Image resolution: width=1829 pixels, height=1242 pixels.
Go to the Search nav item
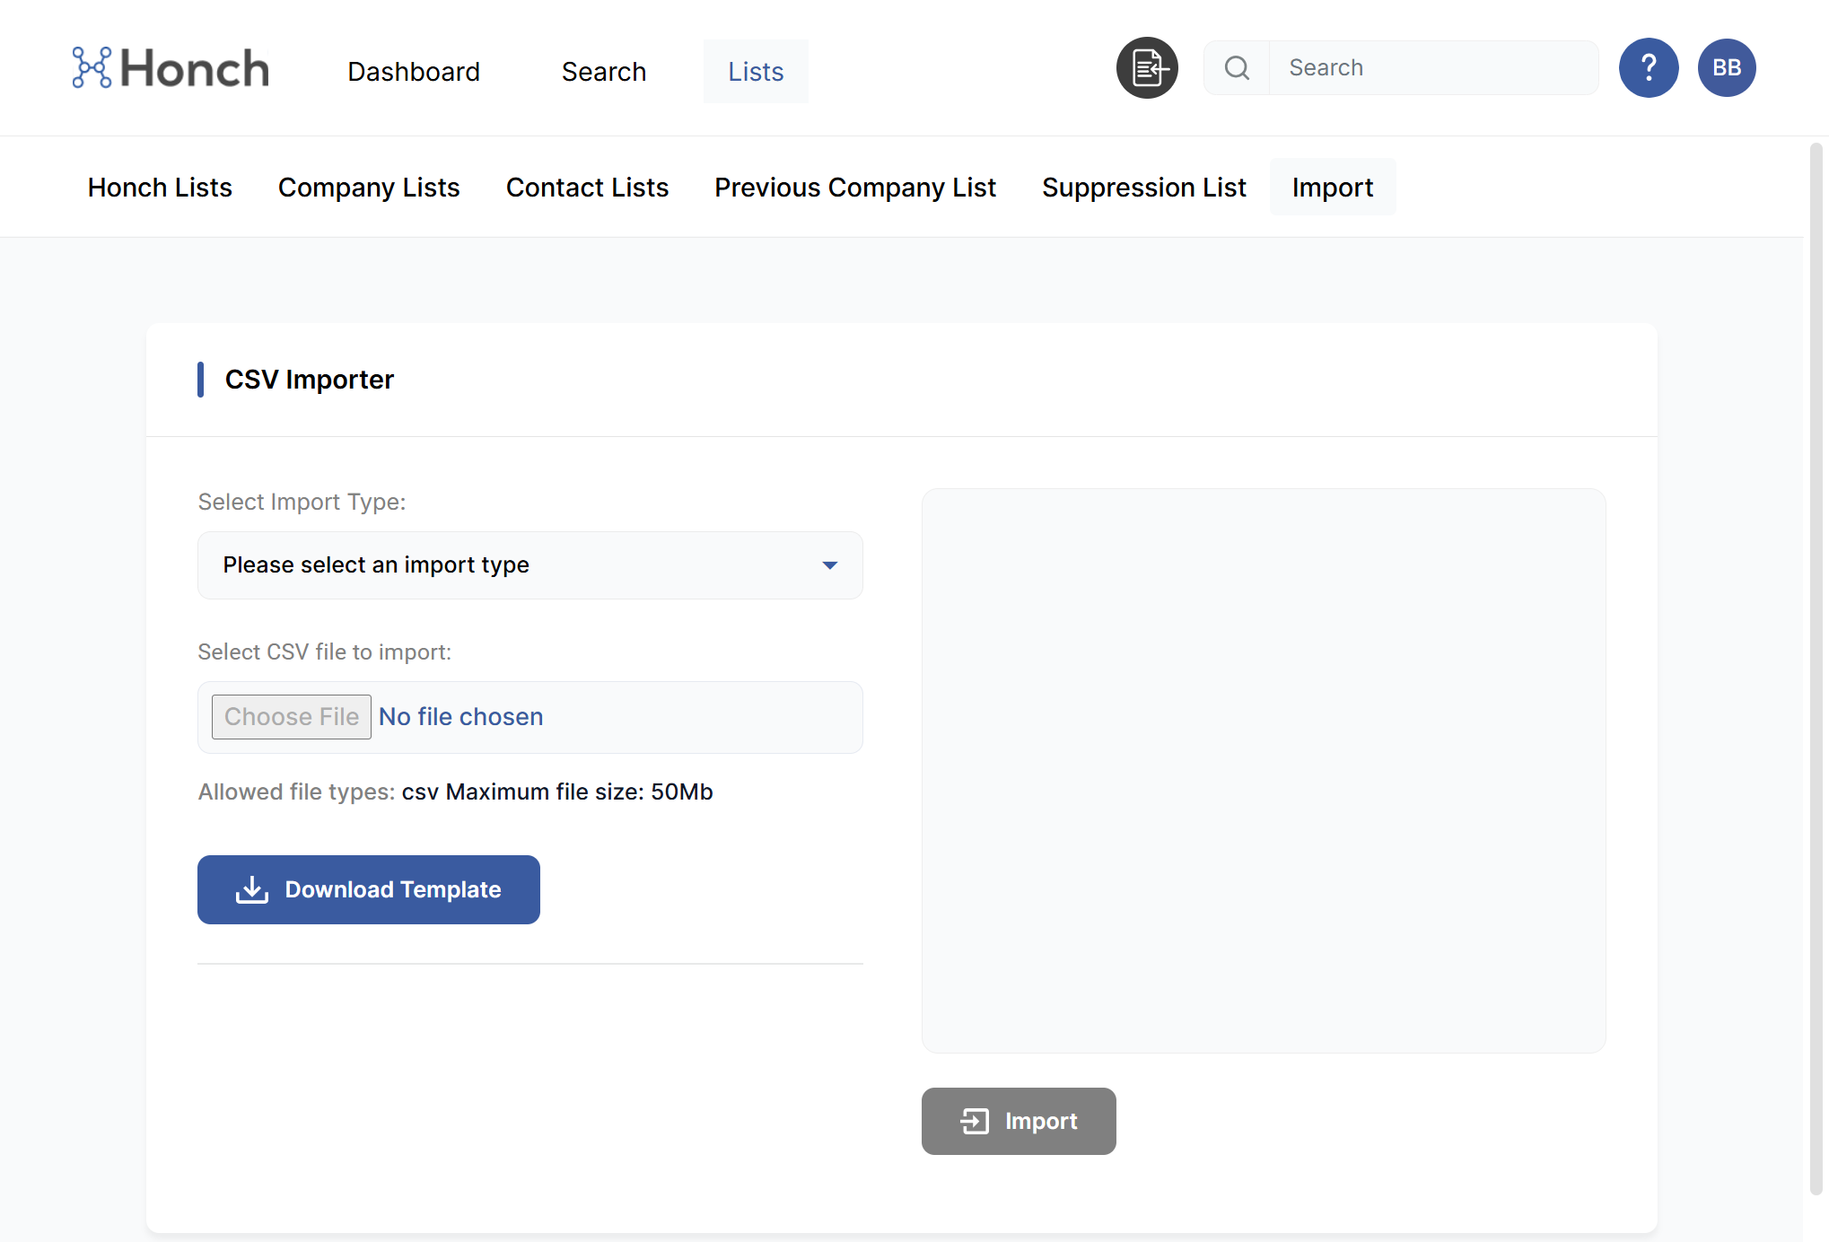pos(604,72)
